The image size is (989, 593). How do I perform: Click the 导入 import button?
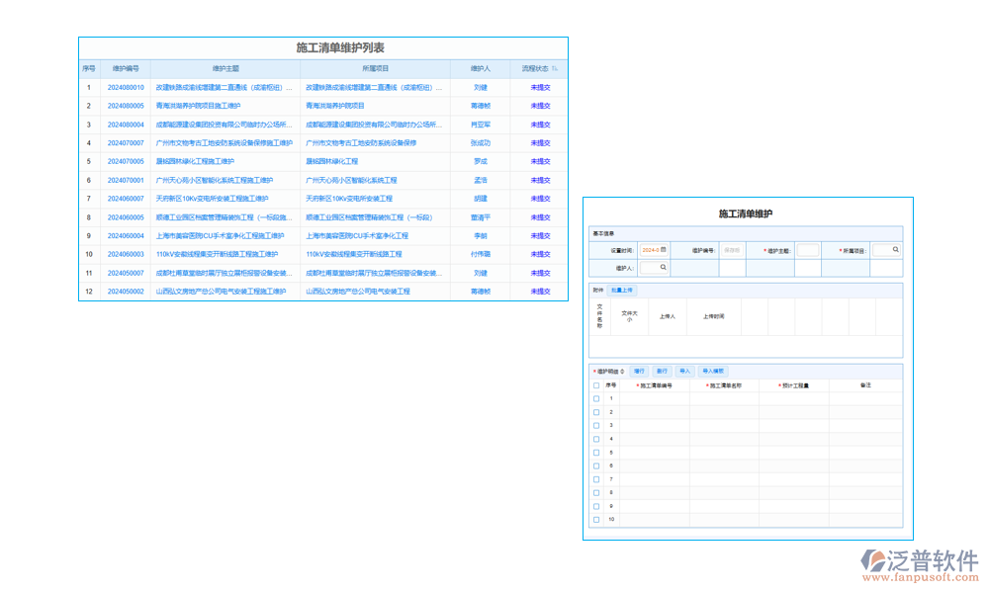685,370
